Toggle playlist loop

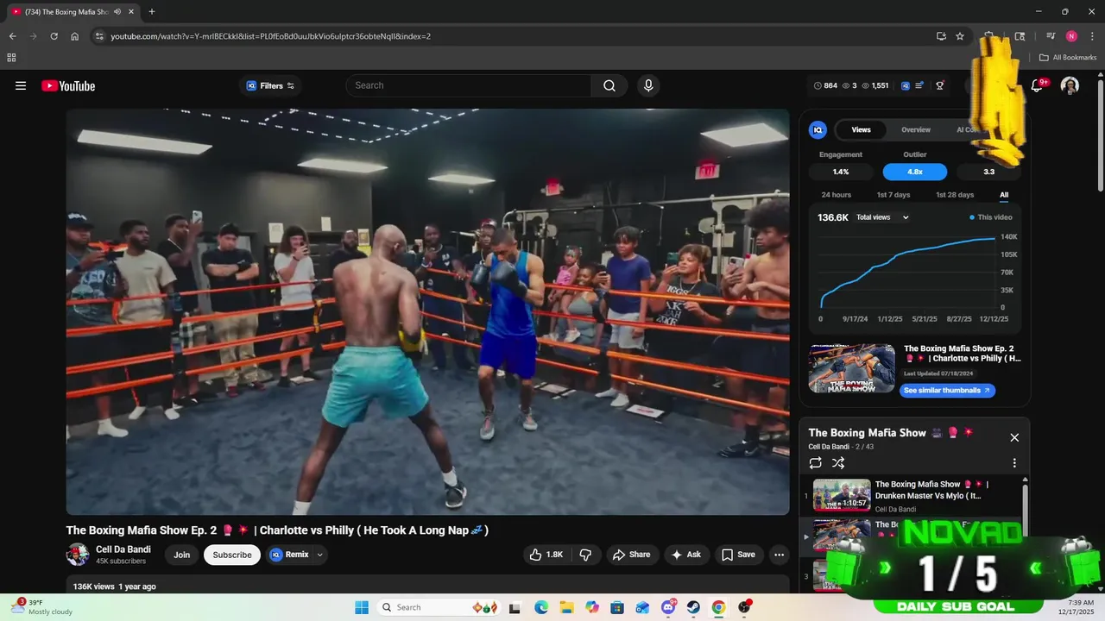tap(816, 463)
